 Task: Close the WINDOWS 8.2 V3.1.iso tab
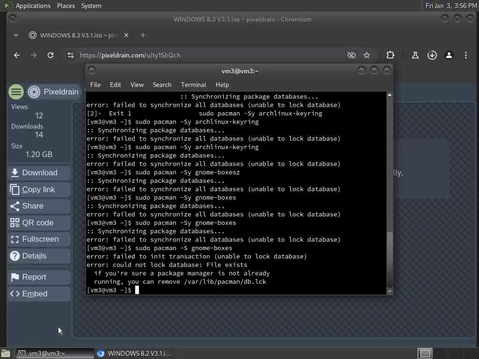click(x=126, y=35)
